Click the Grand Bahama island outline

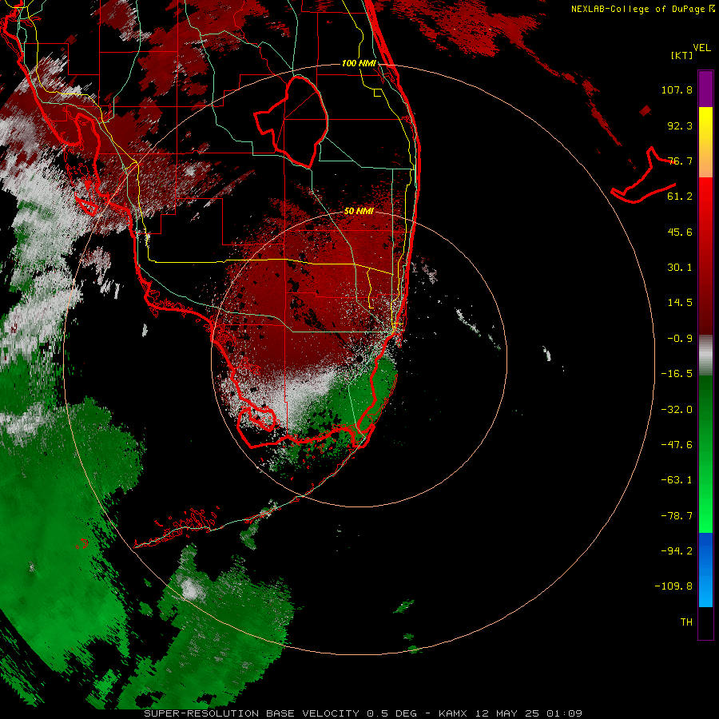(x=644, y=176)
